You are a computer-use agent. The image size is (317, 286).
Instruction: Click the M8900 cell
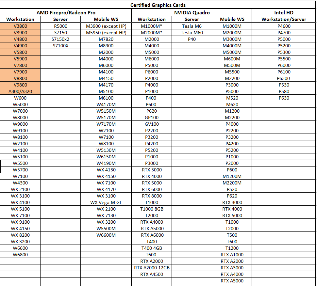click(x=106, y=46)
